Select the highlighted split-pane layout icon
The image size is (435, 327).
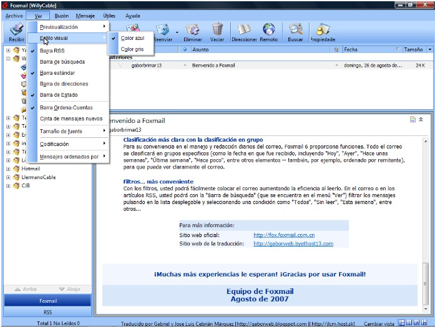[x=401, y=323]
